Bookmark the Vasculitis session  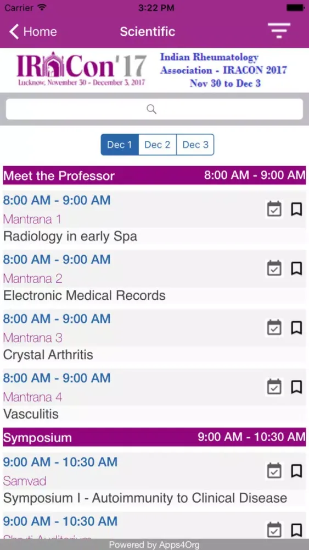296,387
